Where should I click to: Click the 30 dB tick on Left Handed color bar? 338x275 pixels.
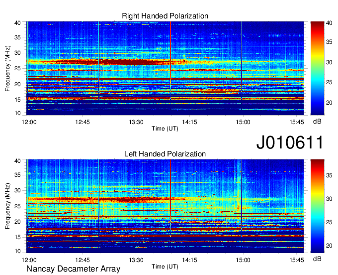pos(329,199)
